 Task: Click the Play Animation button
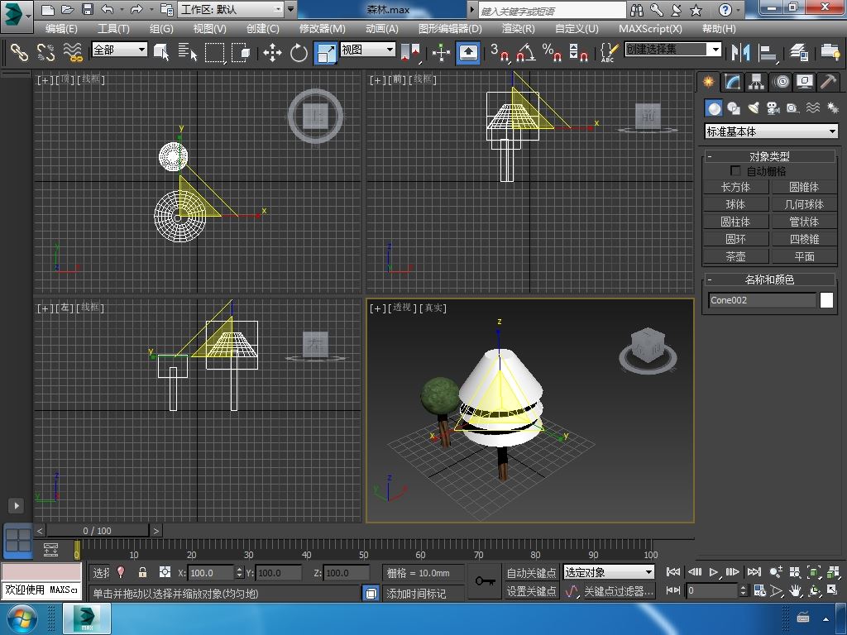click(x=714, y=572)
